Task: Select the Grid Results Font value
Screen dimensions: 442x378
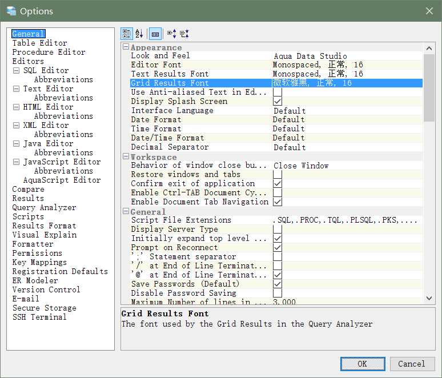Action: coord(347,83)
